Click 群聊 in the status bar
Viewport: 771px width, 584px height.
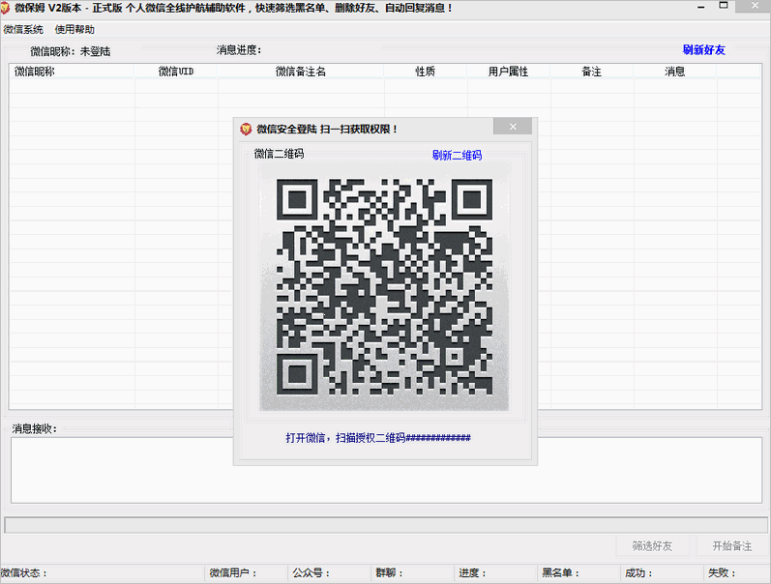(390, 573)
